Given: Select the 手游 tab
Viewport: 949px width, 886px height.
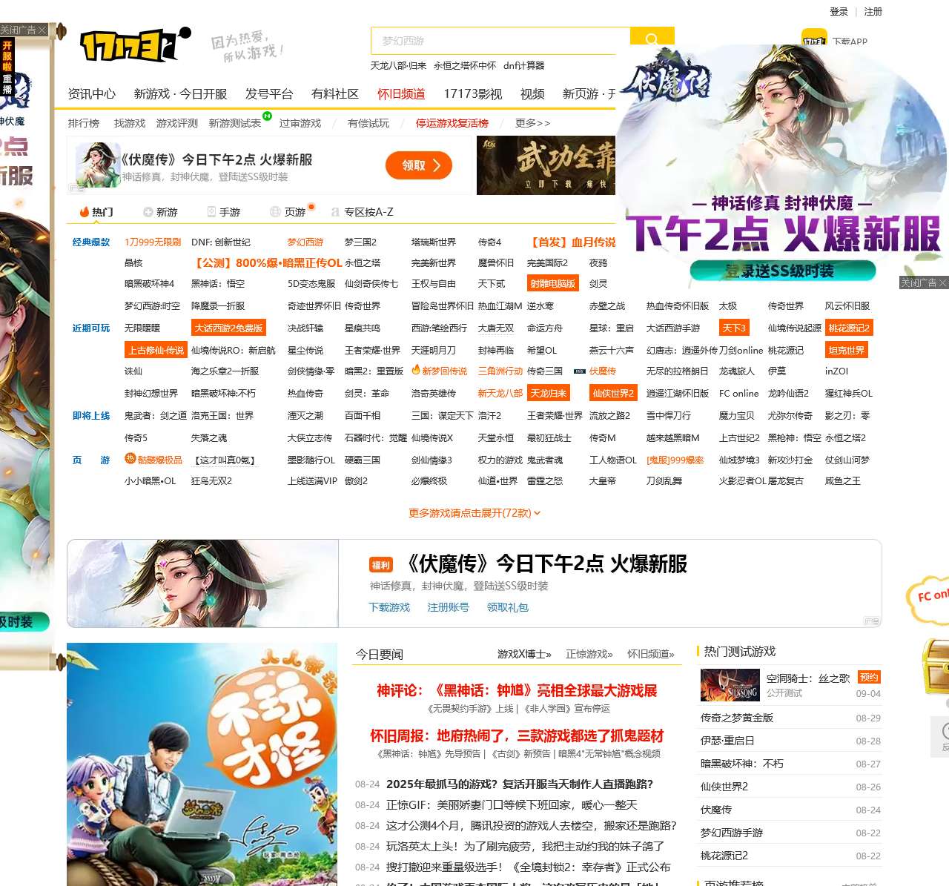Looking at the screenshot, I should pyautogui.click(x=224, y=212).
